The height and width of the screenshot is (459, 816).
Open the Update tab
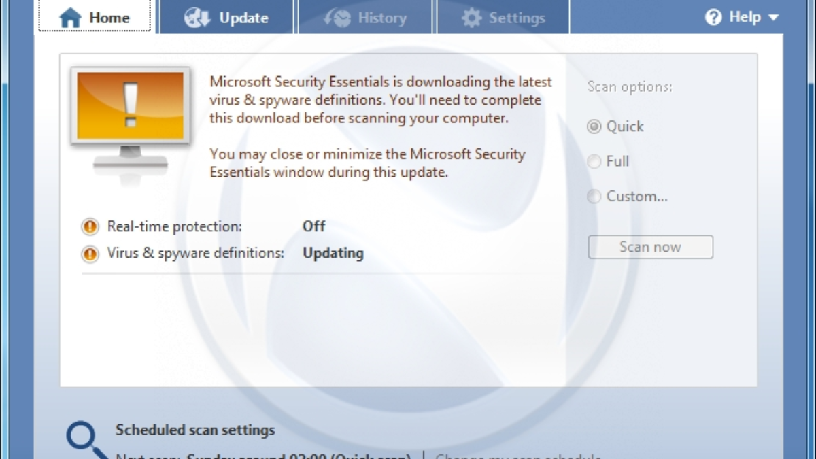(x=226, y=18)
